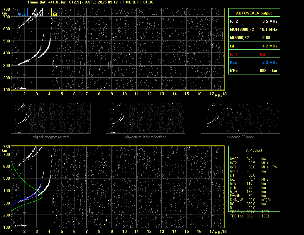304x235 pixels.
Task: Select the 'AUTOSCALA output' header
Action: pyautogui.click(x=254, y=13)
